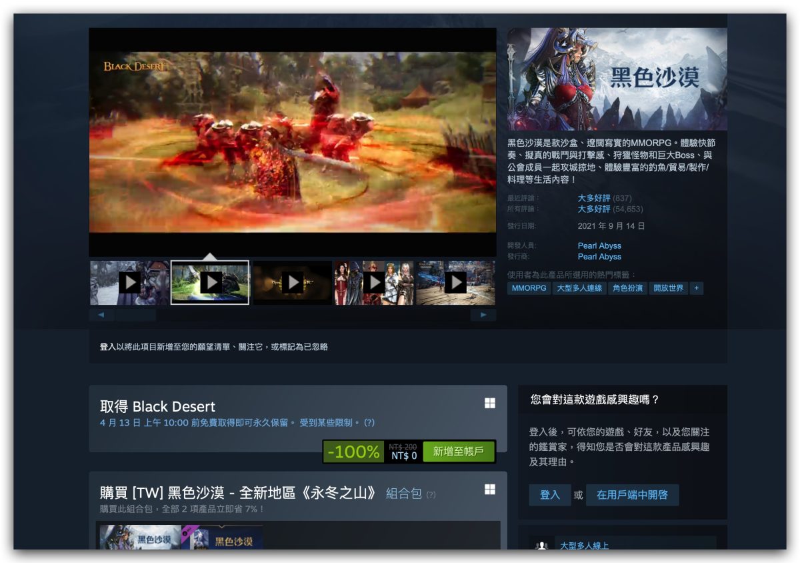Click the main Black Desert video player

coord(293,142)
